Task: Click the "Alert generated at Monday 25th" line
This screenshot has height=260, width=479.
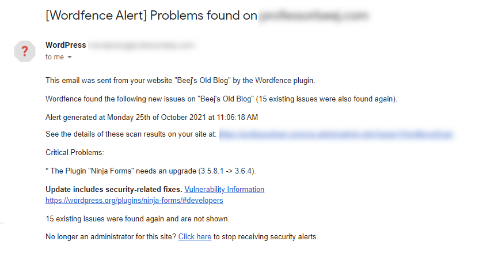Action: (151, 117)
